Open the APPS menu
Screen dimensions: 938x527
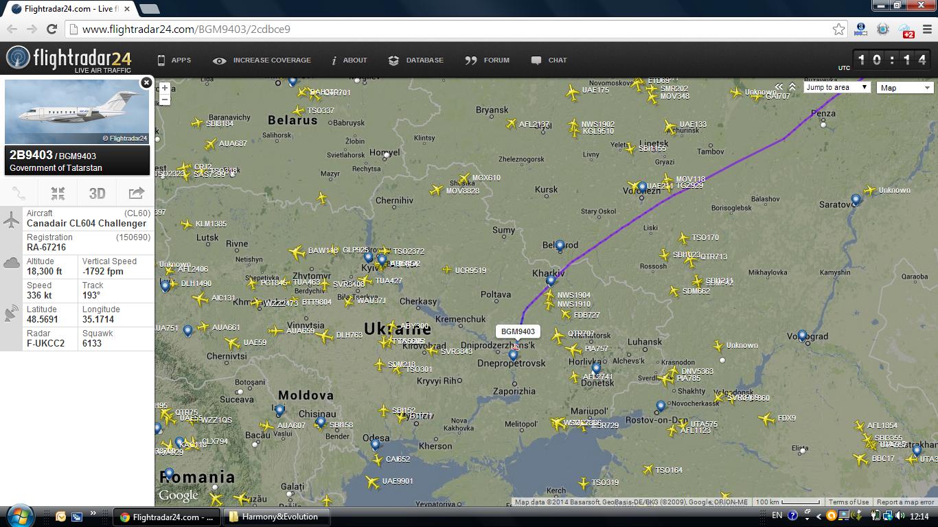pyautogui.click(x=174, y=60)
